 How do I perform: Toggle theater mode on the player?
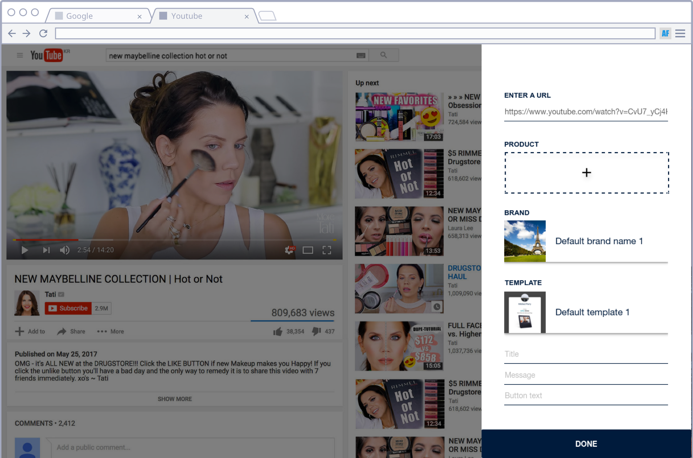(x=308, y=250)
